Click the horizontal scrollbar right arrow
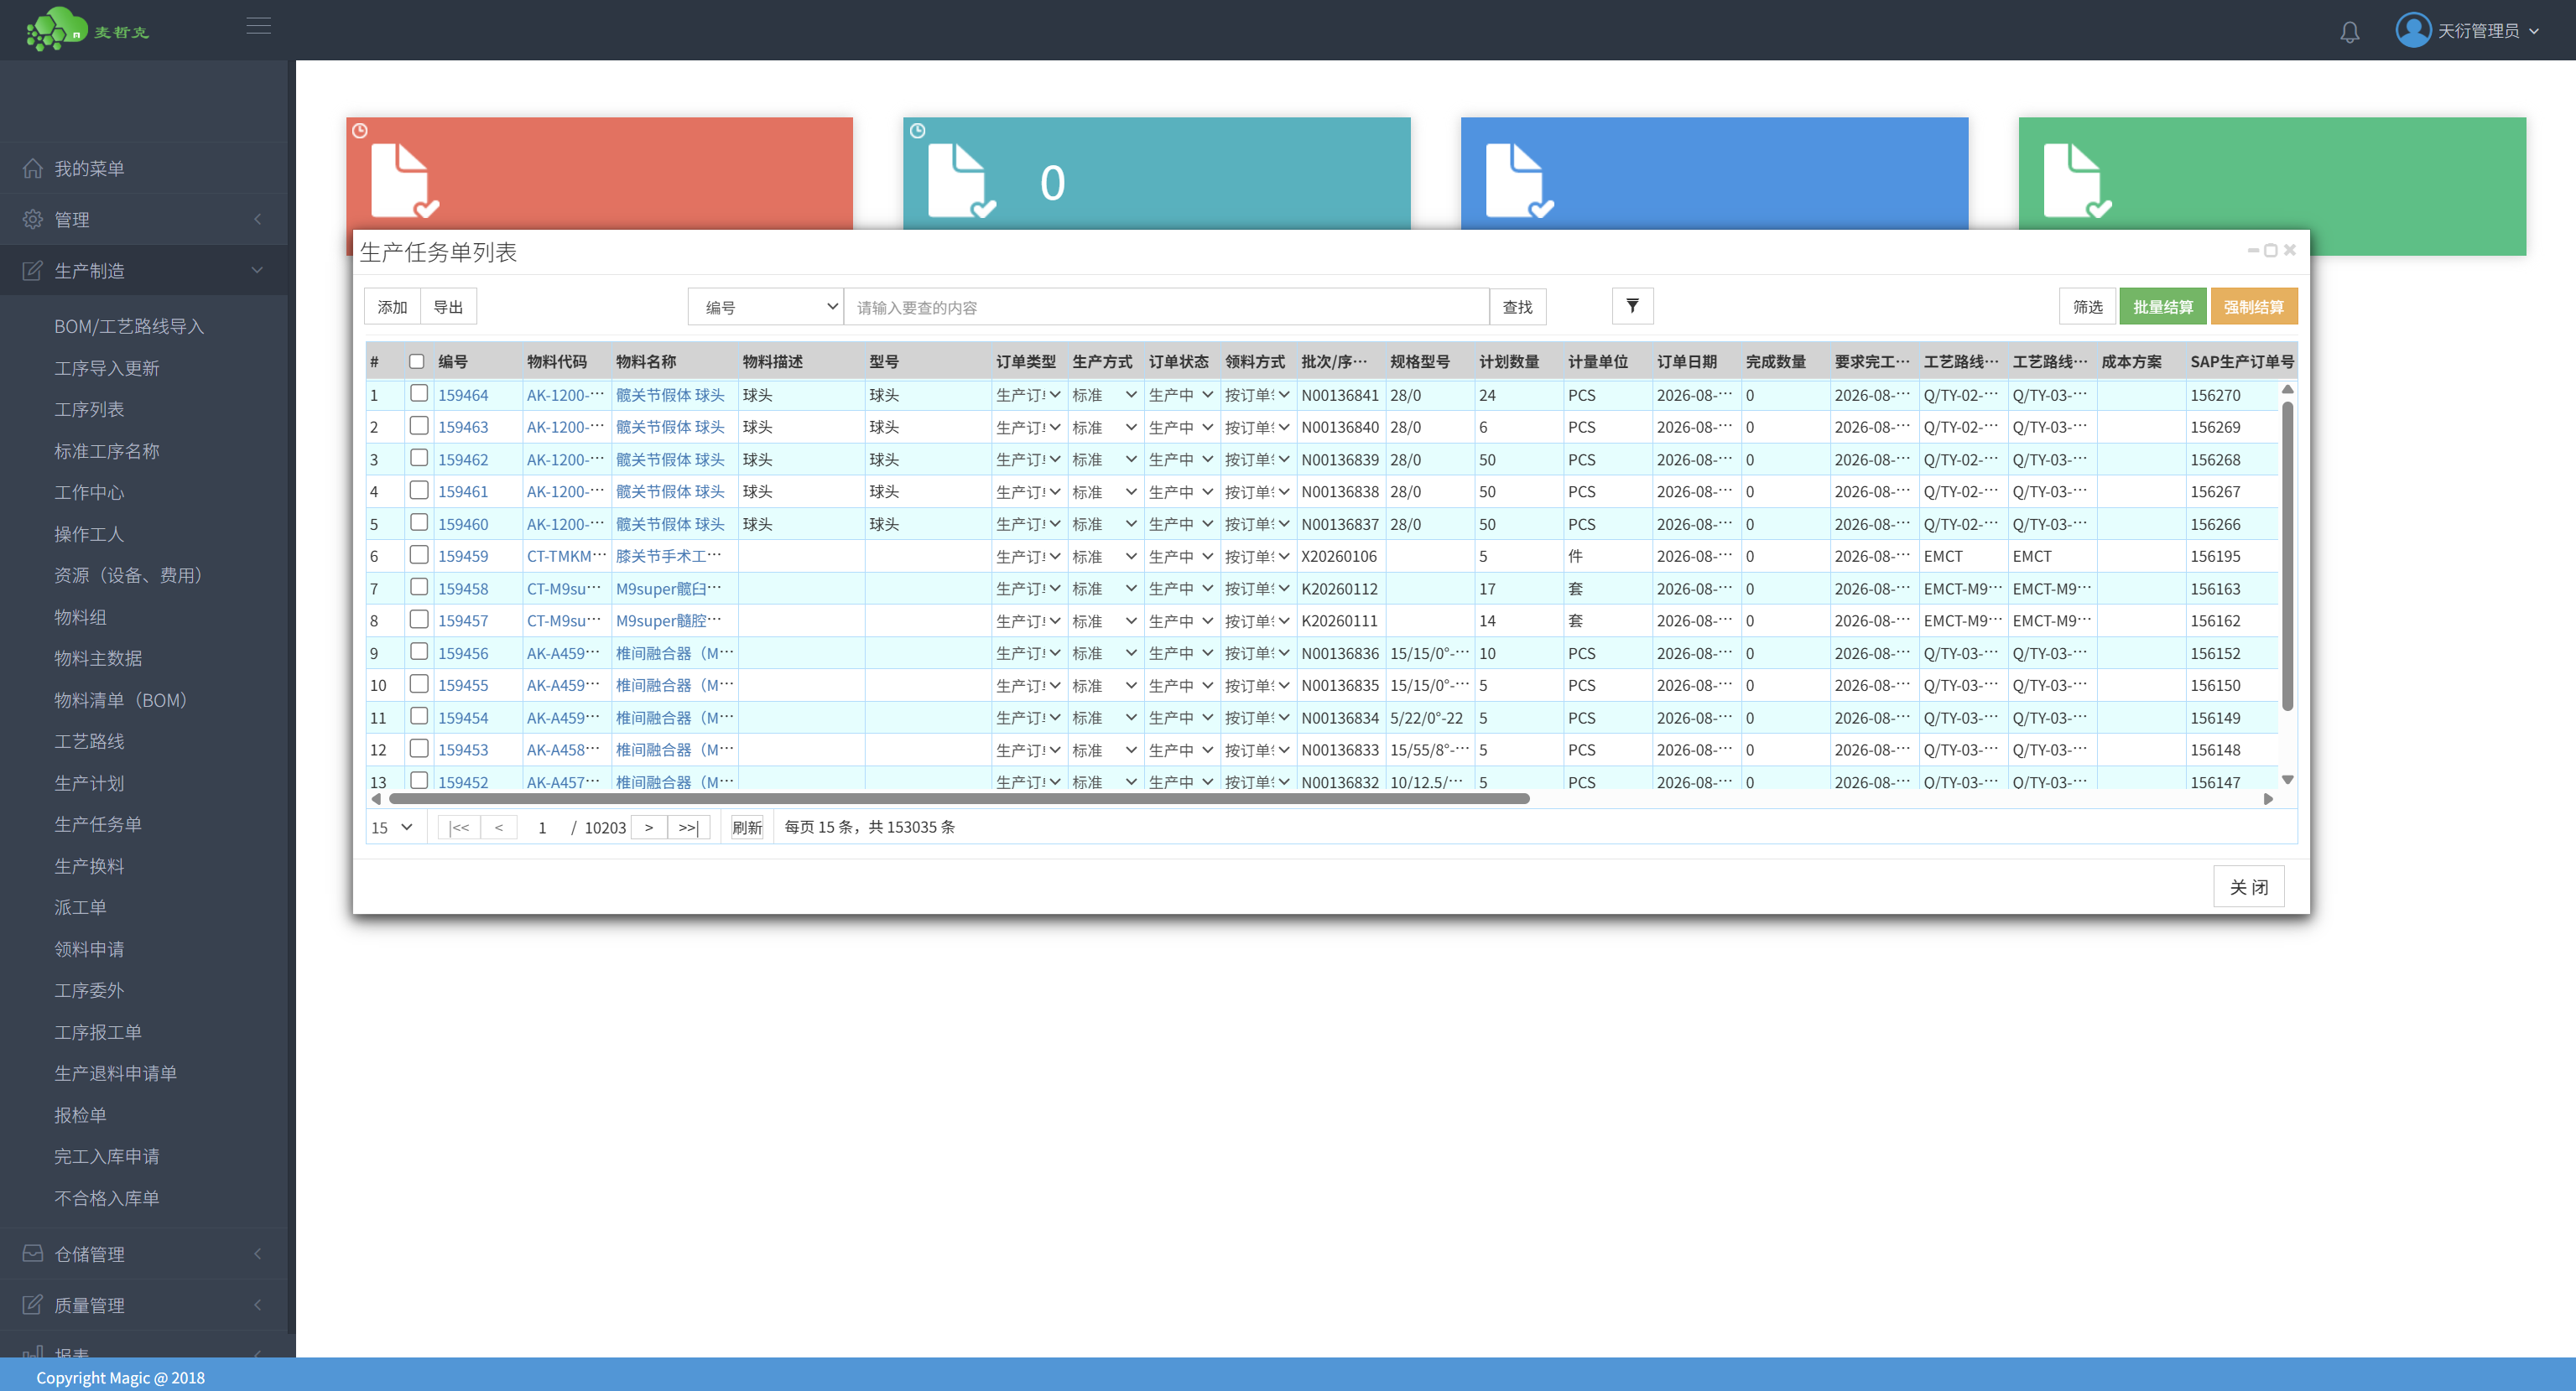Viewport: 2576px width, 1391px height. (x=2268, y=798)
